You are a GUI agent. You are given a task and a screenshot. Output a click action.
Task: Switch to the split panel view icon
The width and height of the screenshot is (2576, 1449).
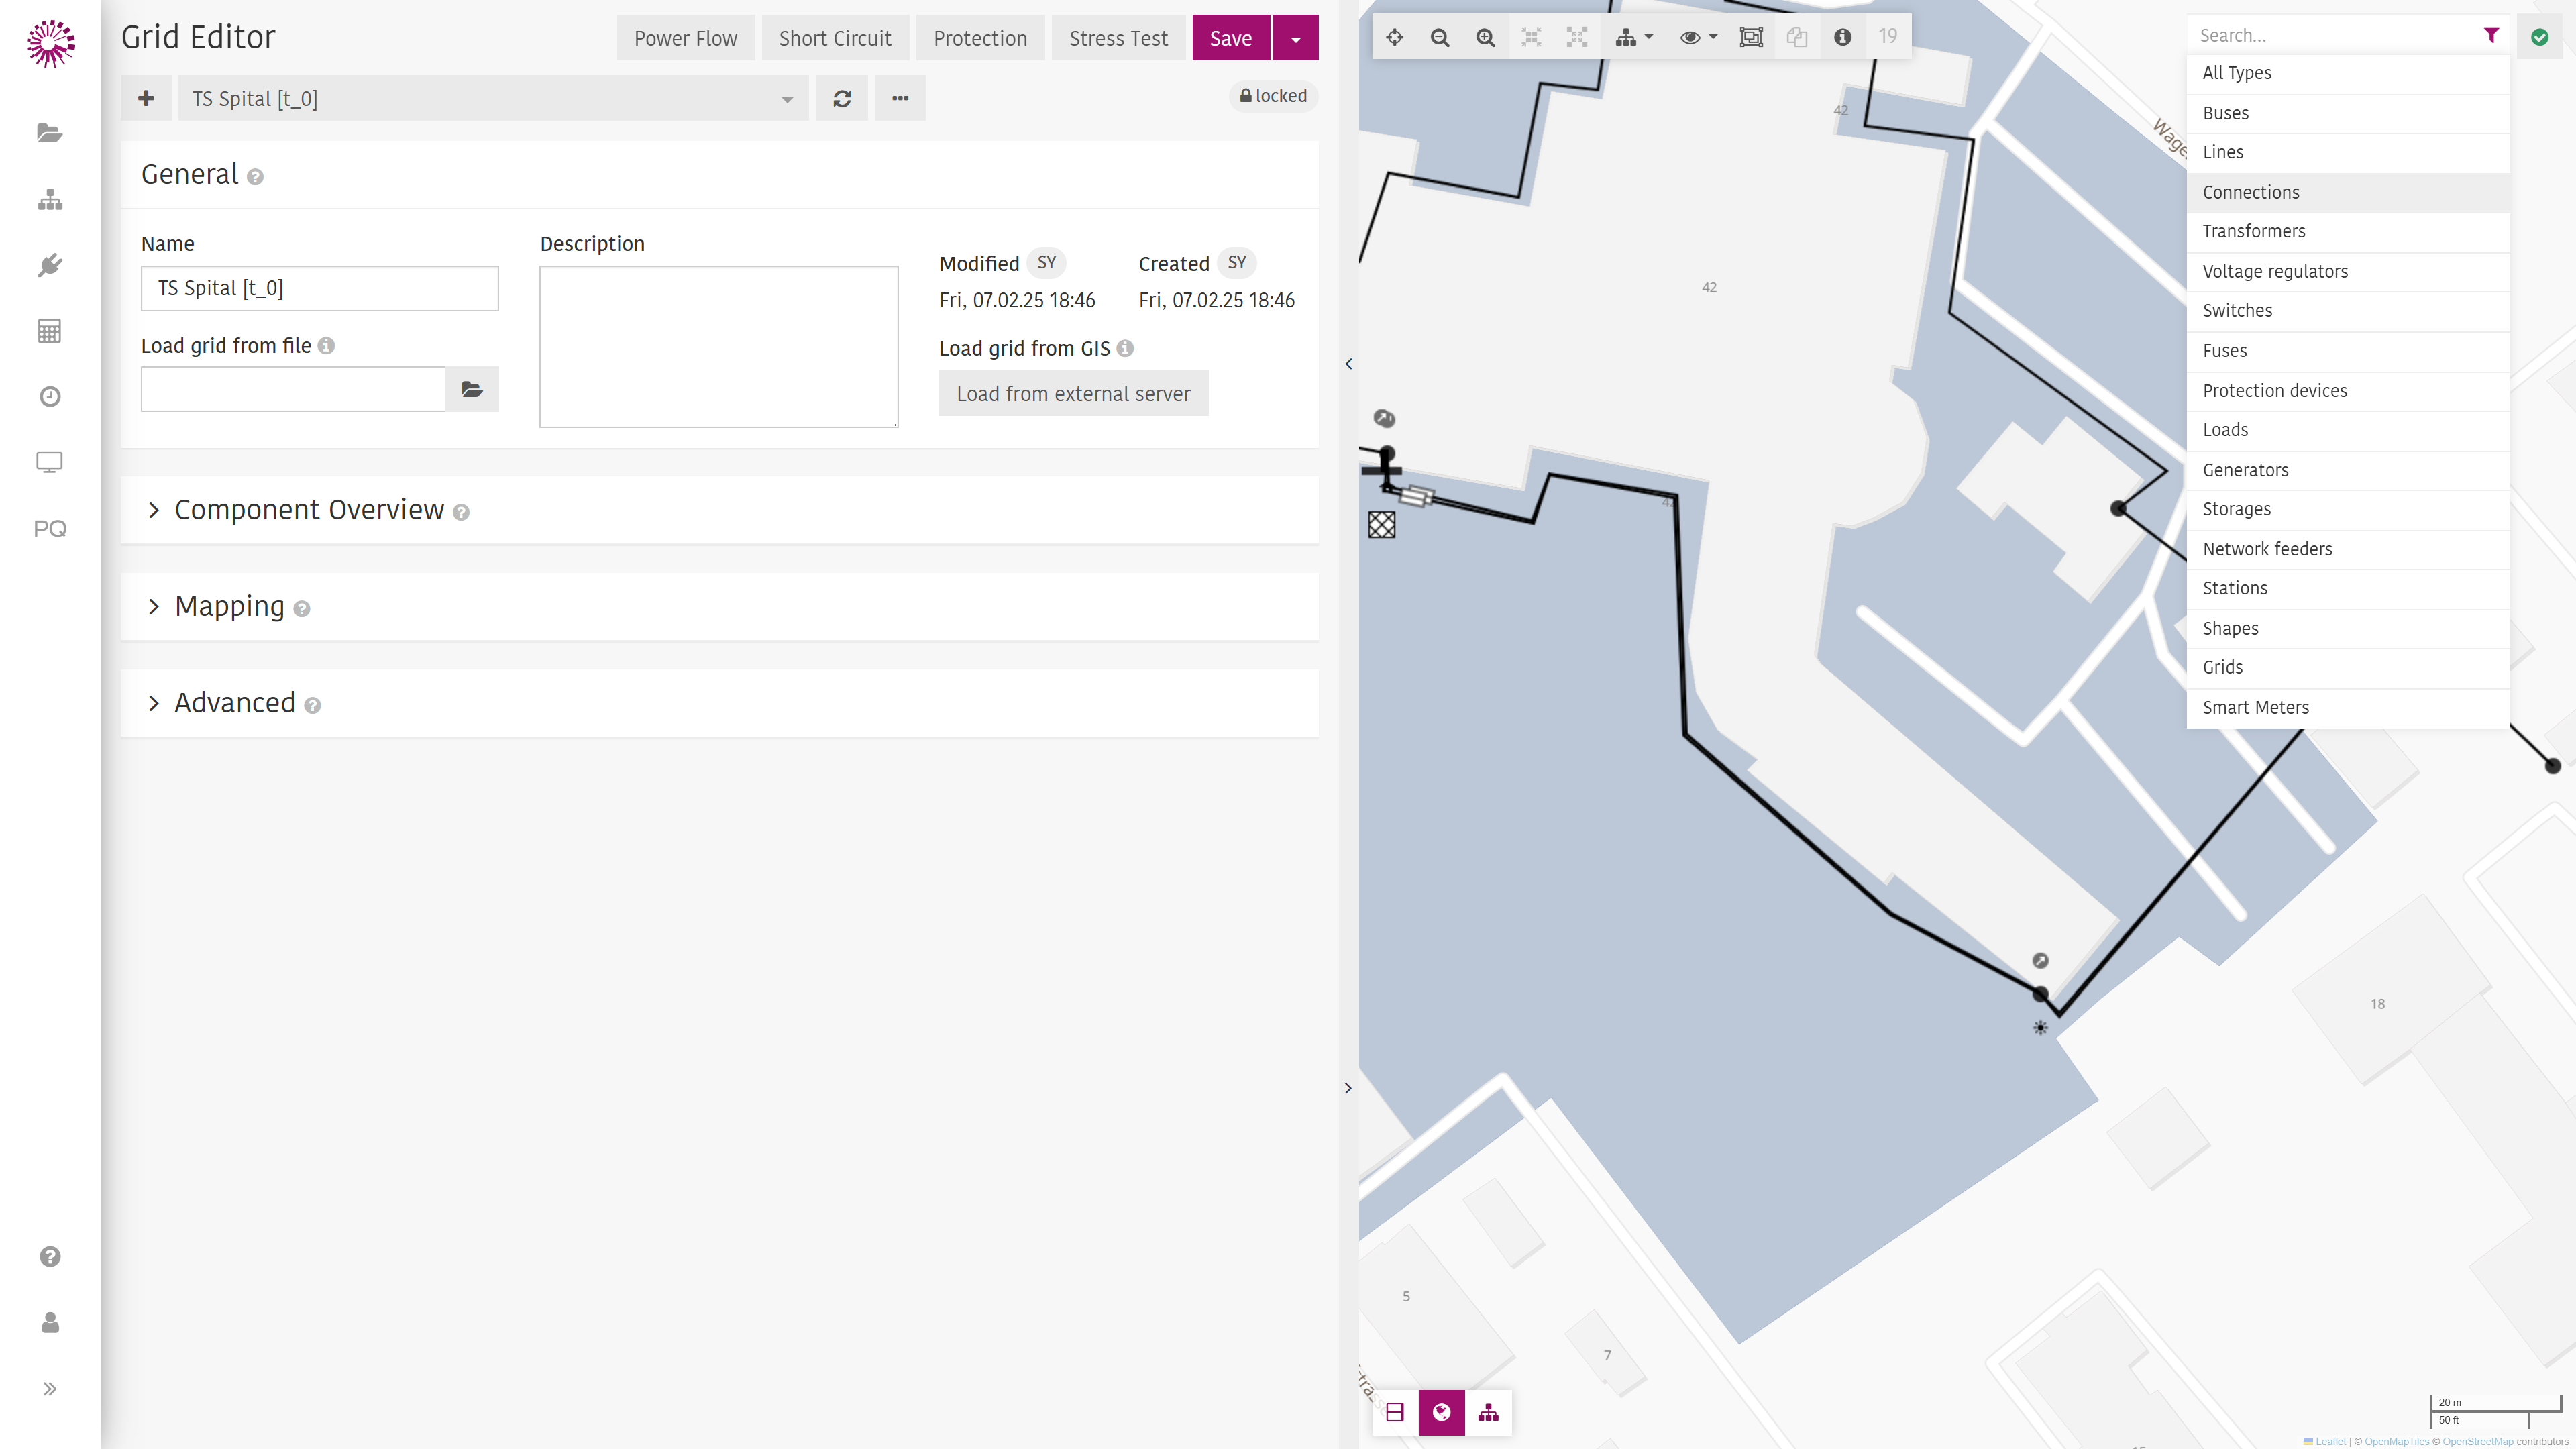1395,1412
